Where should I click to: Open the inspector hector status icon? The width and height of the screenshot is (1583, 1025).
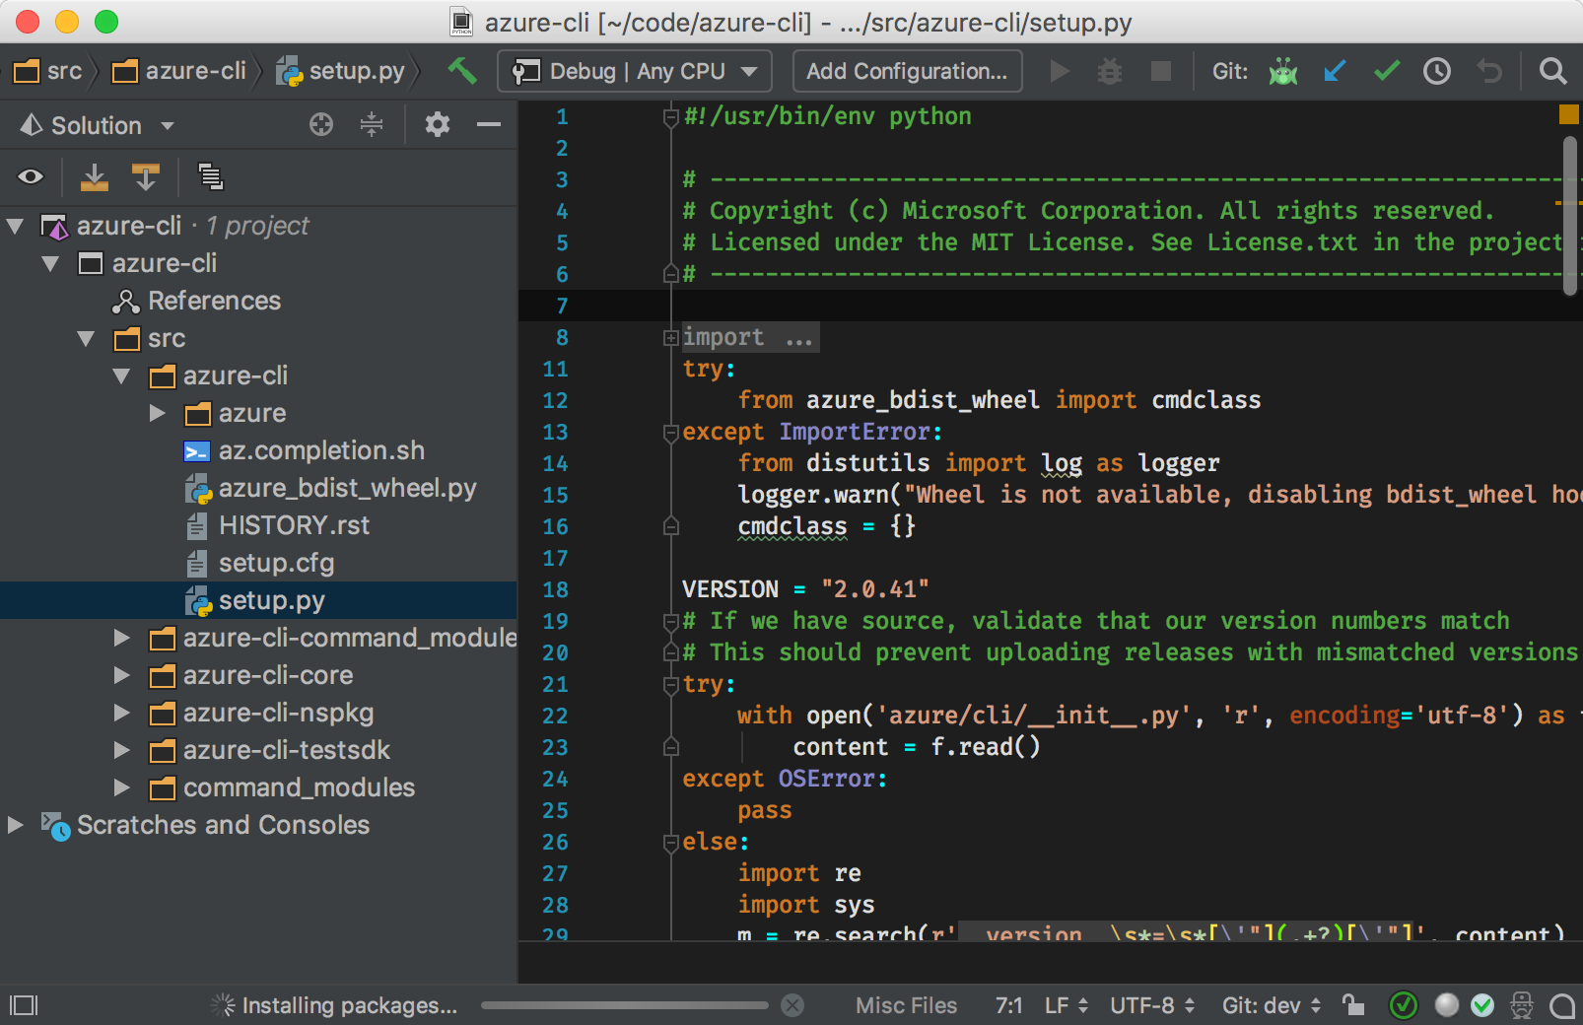coord(1522,1005)
